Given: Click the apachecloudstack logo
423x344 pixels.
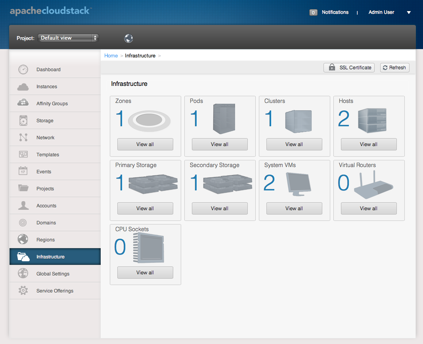Looking at the screenshot, I should pyautogui.click(x=50, y=11).
